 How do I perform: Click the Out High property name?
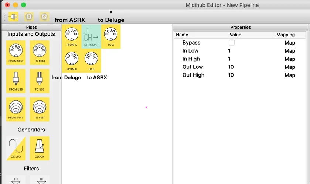point(193,75)
